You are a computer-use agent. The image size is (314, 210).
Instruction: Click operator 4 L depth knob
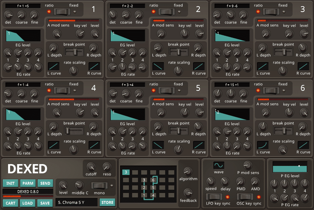coord(53,126)
